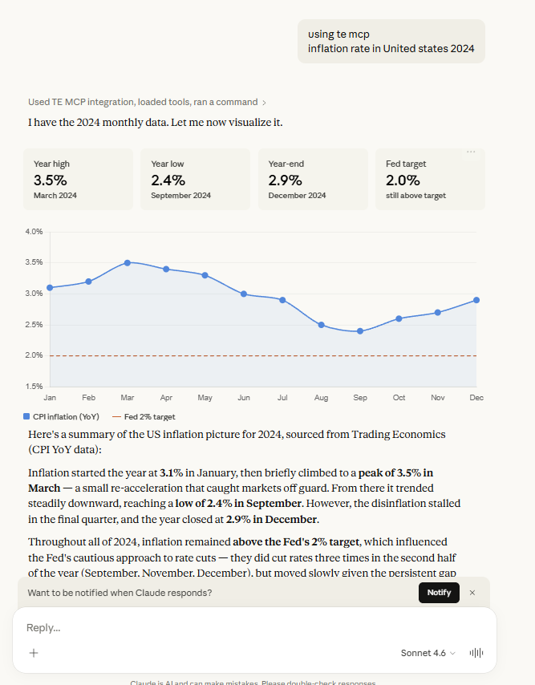
Task: Open the three-dot menu above the stat cards
Action: (x=471, y=152)
